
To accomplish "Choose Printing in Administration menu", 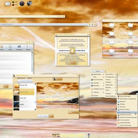I will click(127, 104).
